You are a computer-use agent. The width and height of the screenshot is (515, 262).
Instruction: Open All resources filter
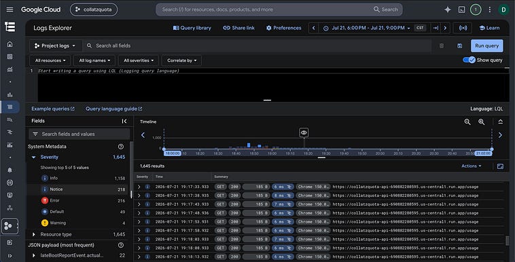(50, 60)
